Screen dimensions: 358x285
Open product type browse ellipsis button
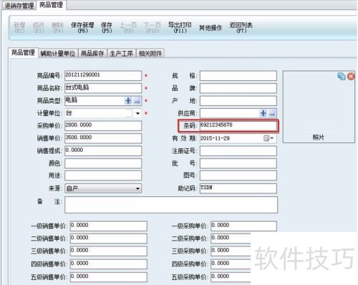coord(137,101)
